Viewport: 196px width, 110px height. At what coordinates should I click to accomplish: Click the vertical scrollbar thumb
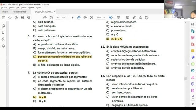tap(185, 79)
